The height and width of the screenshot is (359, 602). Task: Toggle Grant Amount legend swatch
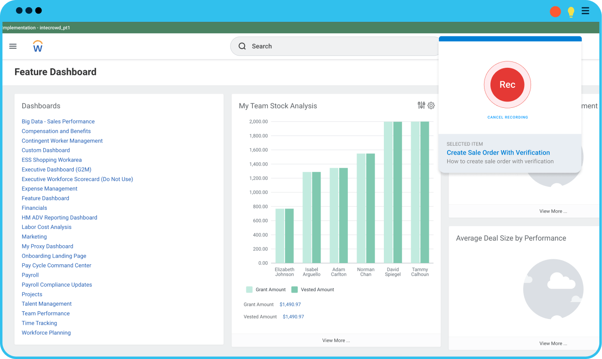point(249,289)
